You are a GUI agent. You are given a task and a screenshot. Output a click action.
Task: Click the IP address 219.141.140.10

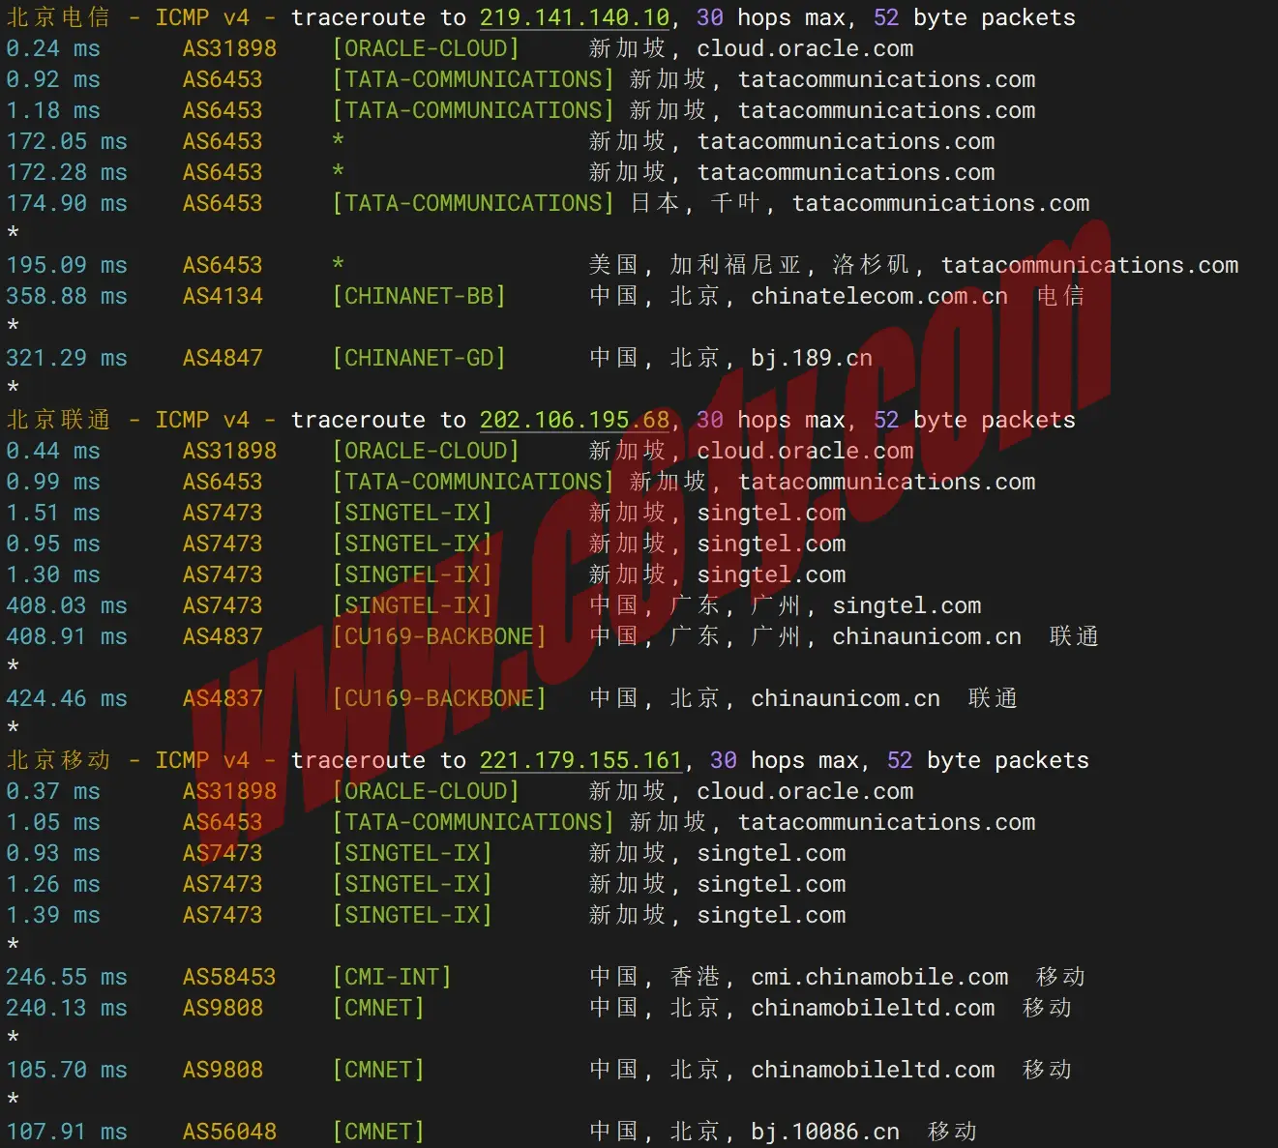tap(575, 17)
